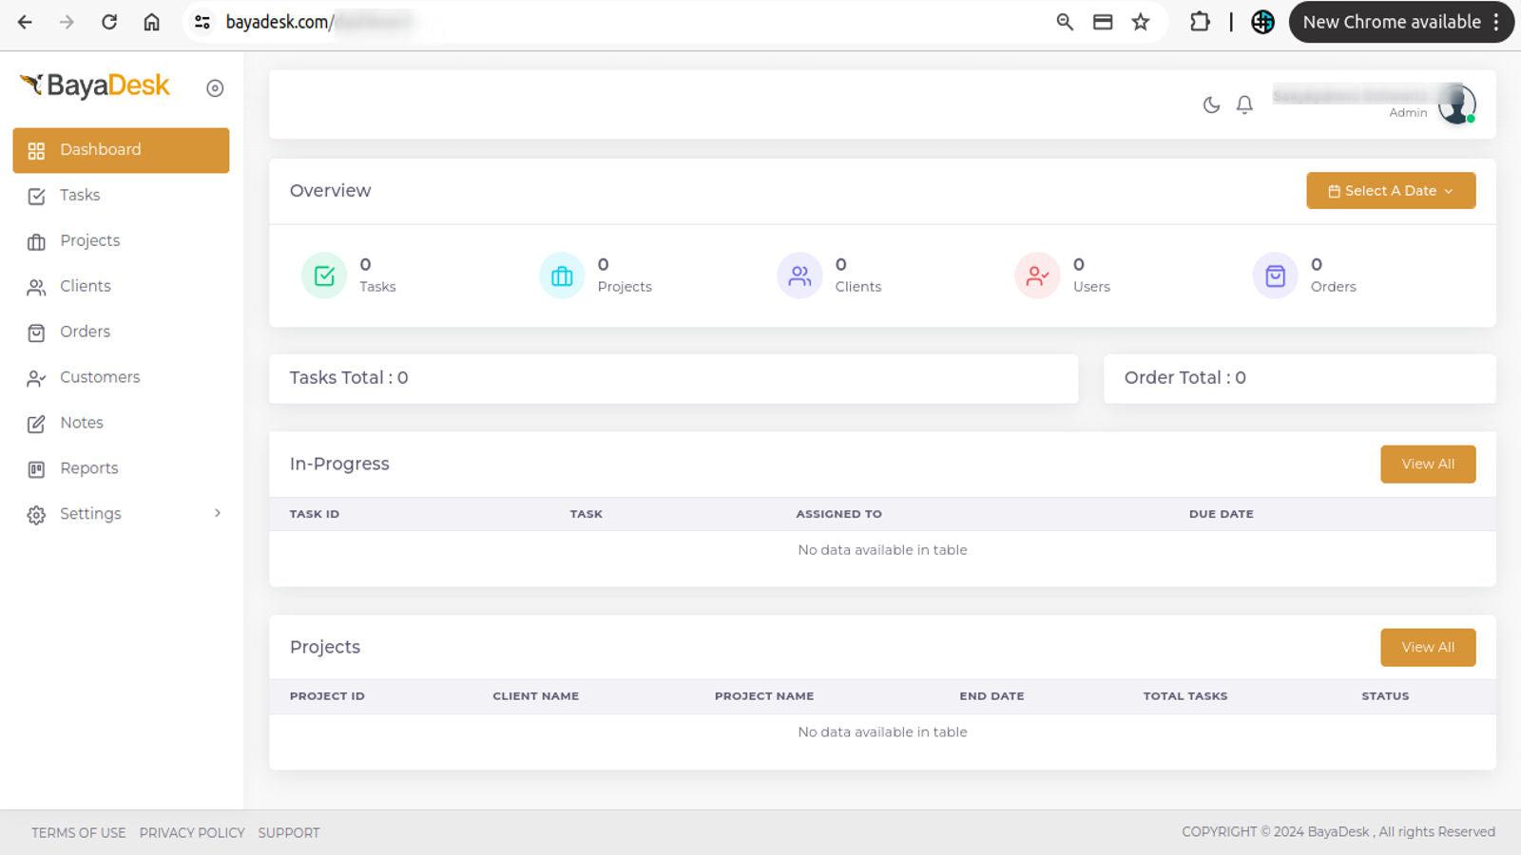
Task: Click the BayaDesk logo
Action: pyautogui.click(x=95, y=86)
